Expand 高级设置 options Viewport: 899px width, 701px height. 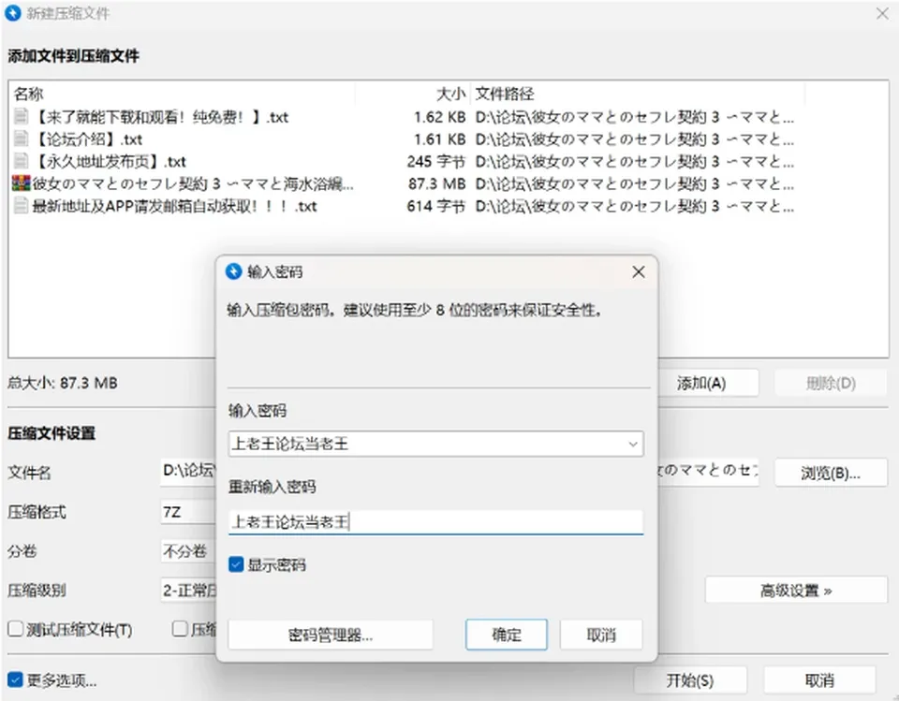(796, 591)
